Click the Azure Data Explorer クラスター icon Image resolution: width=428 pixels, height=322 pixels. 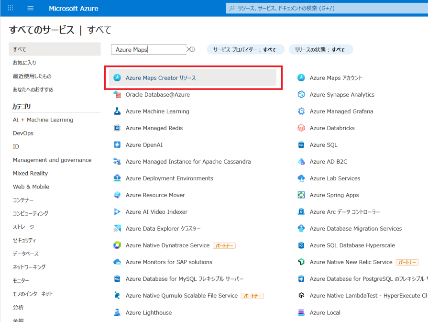[117, 228]
